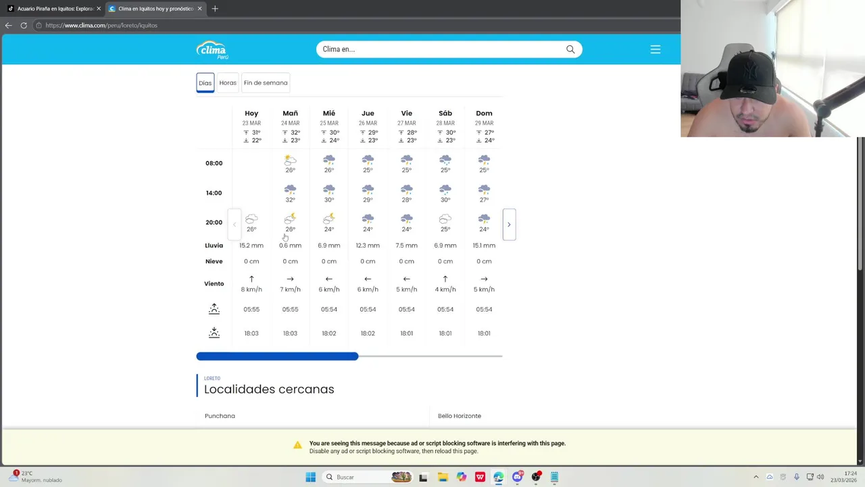The width and height of the screenshot is (865, 487).
Task: Close the Acuario Piraña tab
Action: click(x=99, y=9)
